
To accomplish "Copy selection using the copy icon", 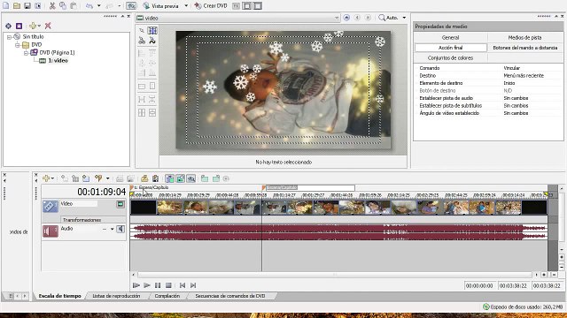I will (x=63, y=6).
